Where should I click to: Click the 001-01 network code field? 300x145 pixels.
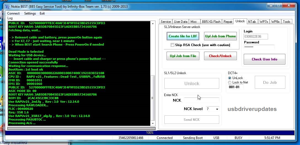[236, 87]
